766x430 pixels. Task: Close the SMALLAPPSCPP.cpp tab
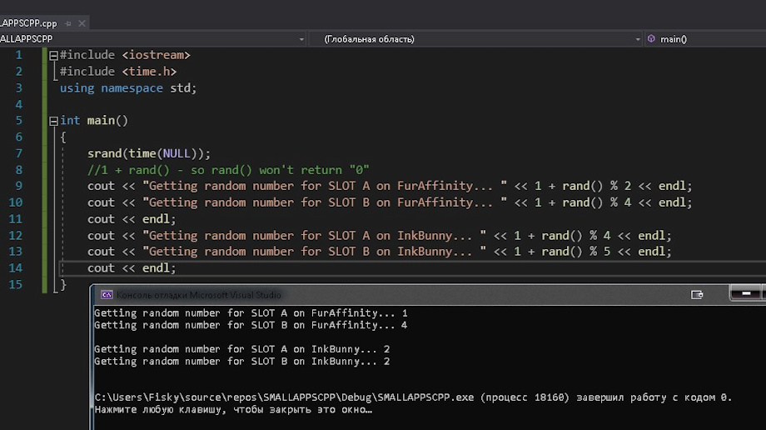(82, 23)
